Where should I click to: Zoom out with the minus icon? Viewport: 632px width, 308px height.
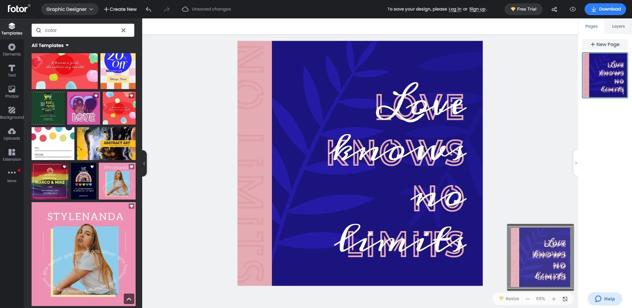527,299
